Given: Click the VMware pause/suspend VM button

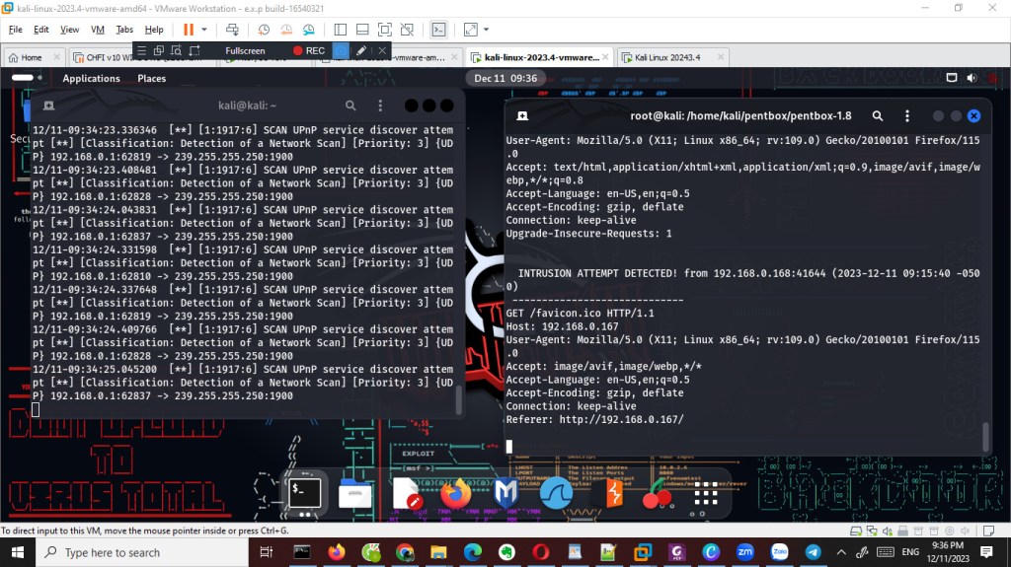Looking at the screenshot, I should pos(189,30).
